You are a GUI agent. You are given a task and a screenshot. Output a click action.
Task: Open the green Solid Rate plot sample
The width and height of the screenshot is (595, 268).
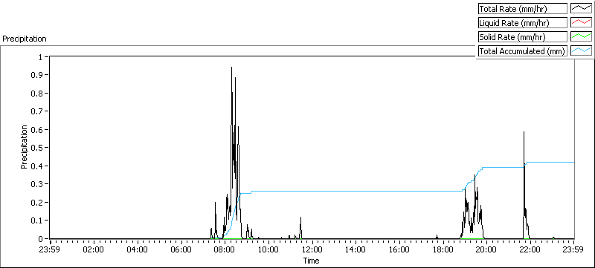click(x=582, y=36)
